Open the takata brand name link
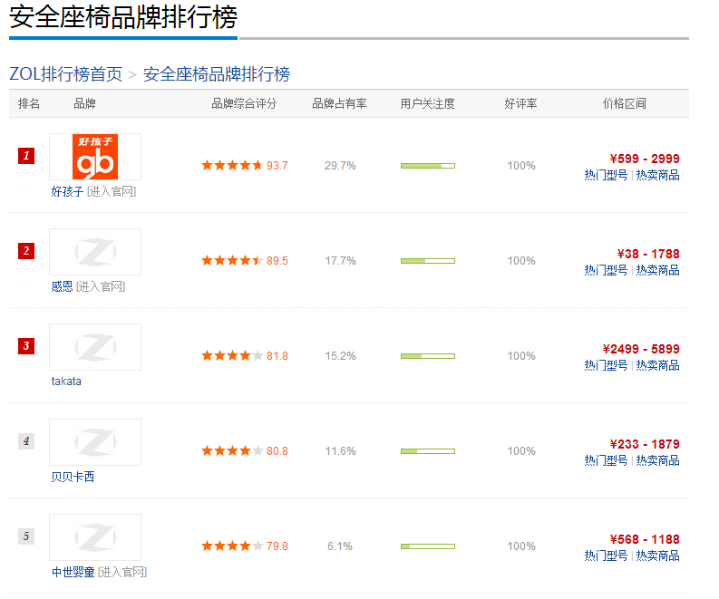The width and height of the screenshot is (719, 599). point(66,382)
